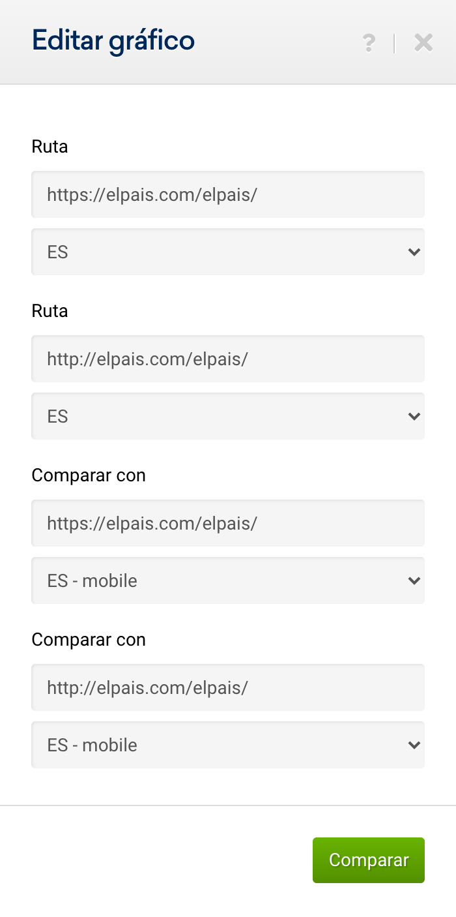This screenshot has height=917, width=456.
Task: Click chevron of last ES - mobile selector
Action: [x=414, y=745]
